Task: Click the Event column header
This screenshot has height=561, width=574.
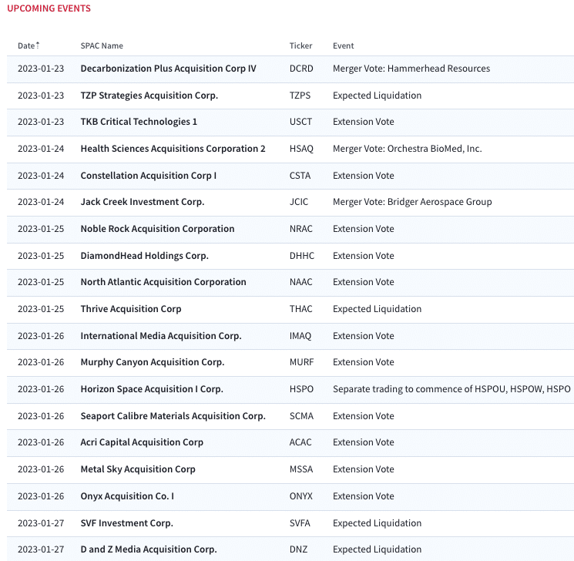Action: (343, 45)
